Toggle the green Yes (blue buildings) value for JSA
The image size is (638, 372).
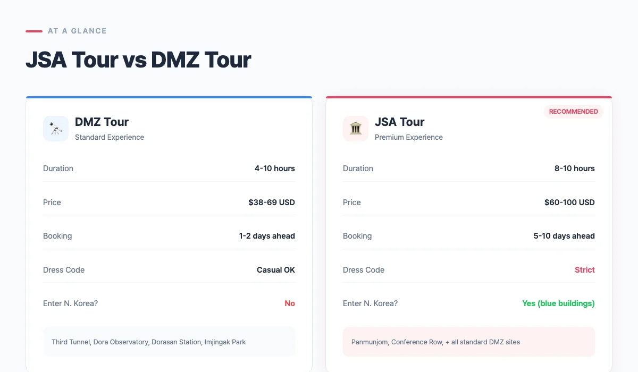point(558,303)
